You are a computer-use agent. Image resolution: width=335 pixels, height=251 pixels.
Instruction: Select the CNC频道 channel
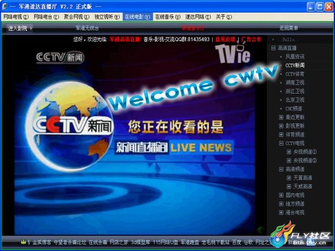tap(294, 109)
